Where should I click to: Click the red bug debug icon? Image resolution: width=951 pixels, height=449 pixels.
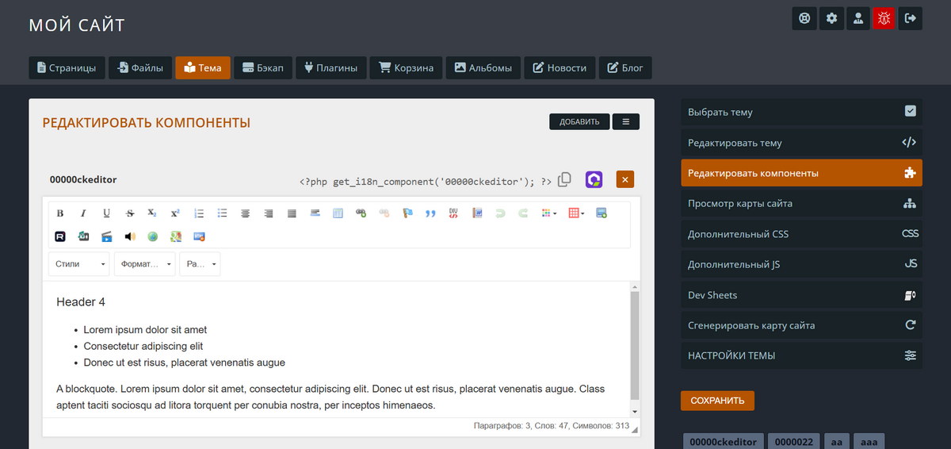pos(884,18)
